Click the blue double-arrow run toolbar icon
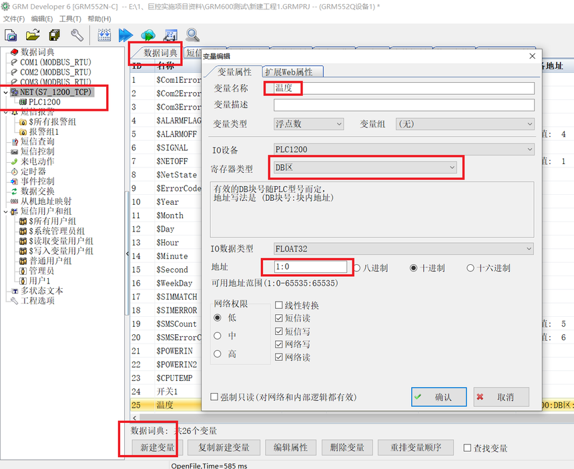The width and height of the screenshot is (574, 469). pos(126,35)
